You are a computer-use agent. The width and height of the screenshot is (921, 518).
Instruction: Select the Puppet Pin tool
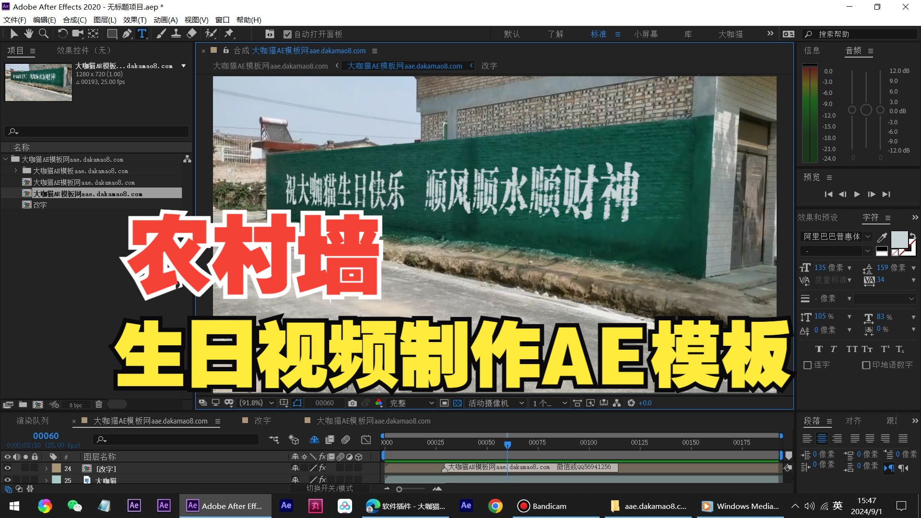click(229, 34)
